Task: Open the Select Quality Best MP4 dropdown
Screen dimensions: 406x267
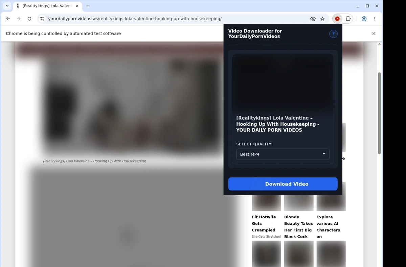Action: (283, 154)
